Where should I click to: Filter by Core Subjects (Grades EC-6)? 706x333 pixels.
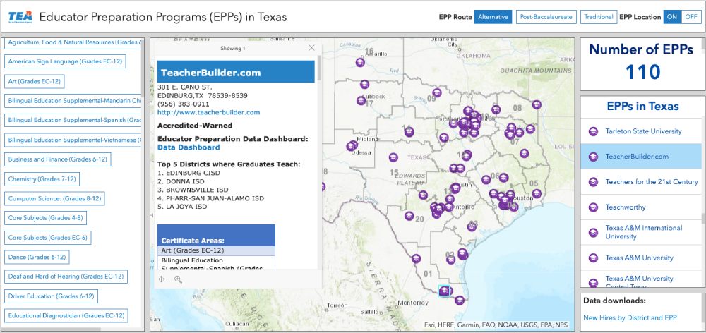[x=48, y=238]
